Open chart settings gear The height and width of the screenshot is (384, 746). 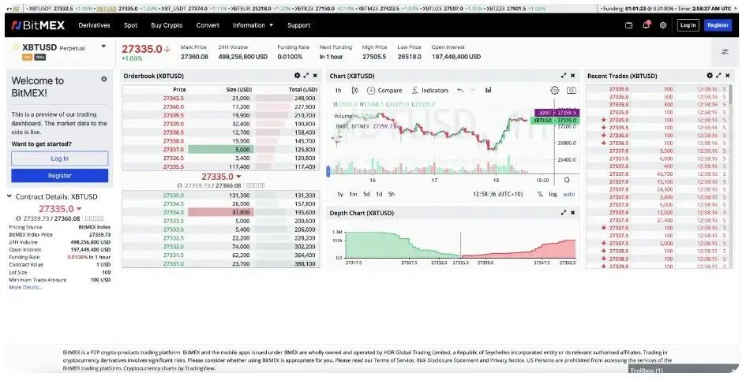[554, 91]
